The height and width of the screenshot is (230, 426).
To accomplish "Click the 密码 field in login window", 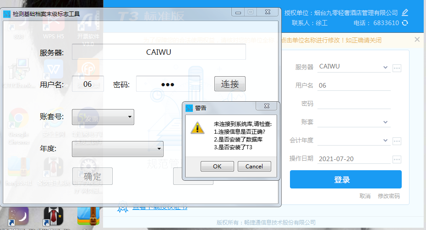I will pyautogui.click(x=354, y=104).
